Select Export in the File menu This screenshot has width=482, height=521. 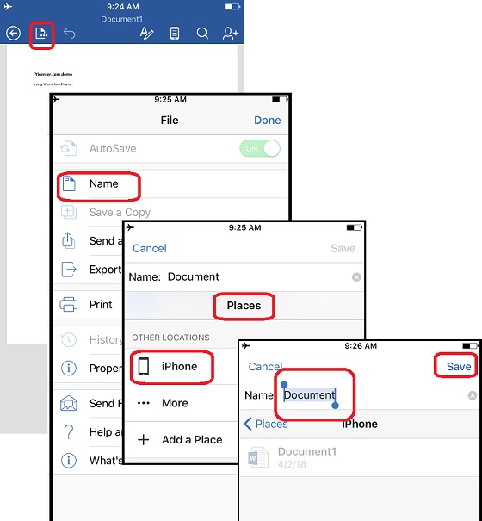coord(106,270)
